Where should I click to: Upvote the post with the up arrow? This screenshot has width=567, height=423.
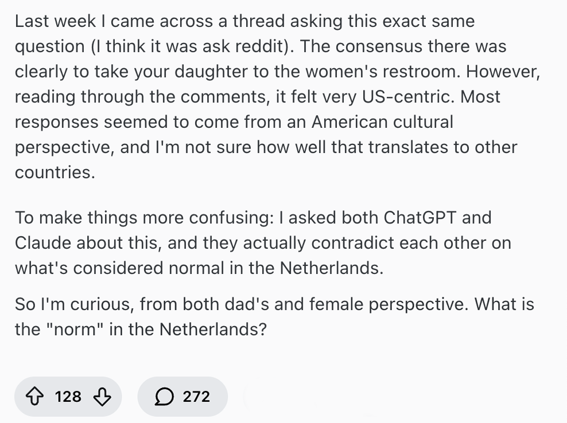(36, 396)
